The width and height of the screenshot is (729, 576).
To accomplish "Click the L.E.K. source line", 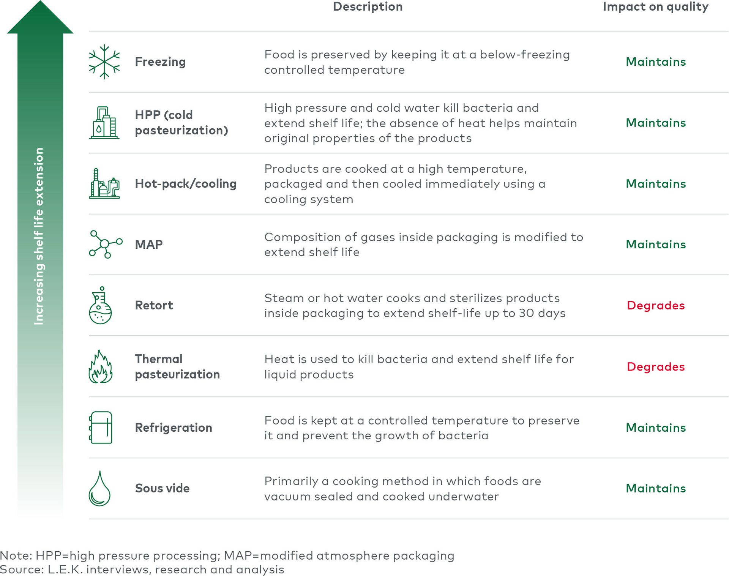I will pos(142,570).
